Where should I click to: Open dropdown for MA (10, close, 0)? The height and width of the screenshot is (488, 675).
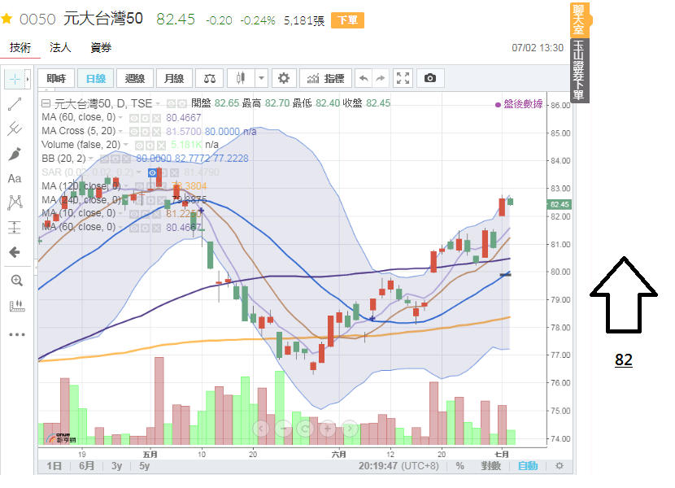(121, 213)
